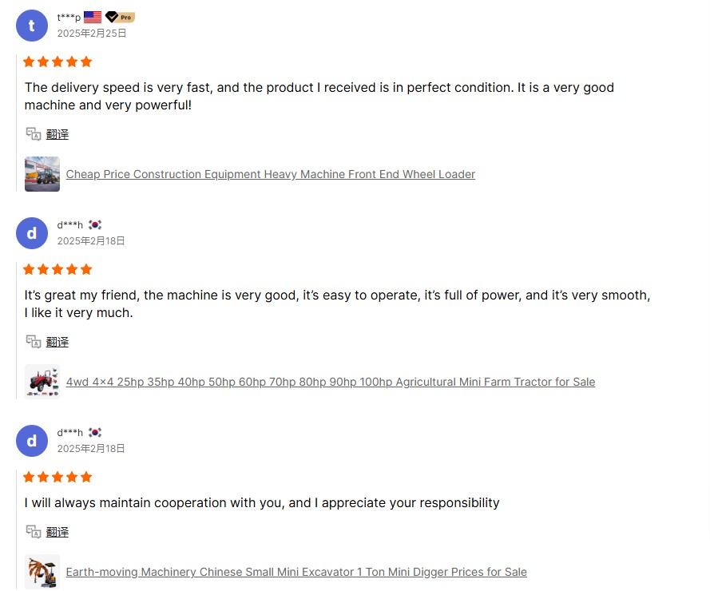Open Agricultural Mini Farm Tractor product link
Viewport: 710px width, 591px height.
point(330,382)
